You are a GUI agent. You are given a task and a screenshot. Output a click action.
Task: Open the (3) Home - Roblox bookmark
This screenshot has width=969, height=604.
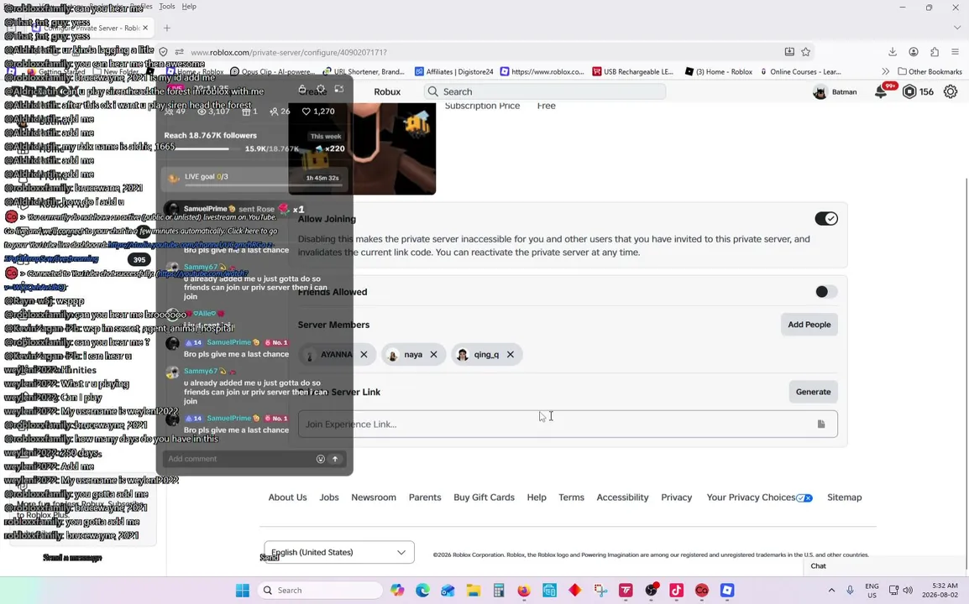pos(719,71)
